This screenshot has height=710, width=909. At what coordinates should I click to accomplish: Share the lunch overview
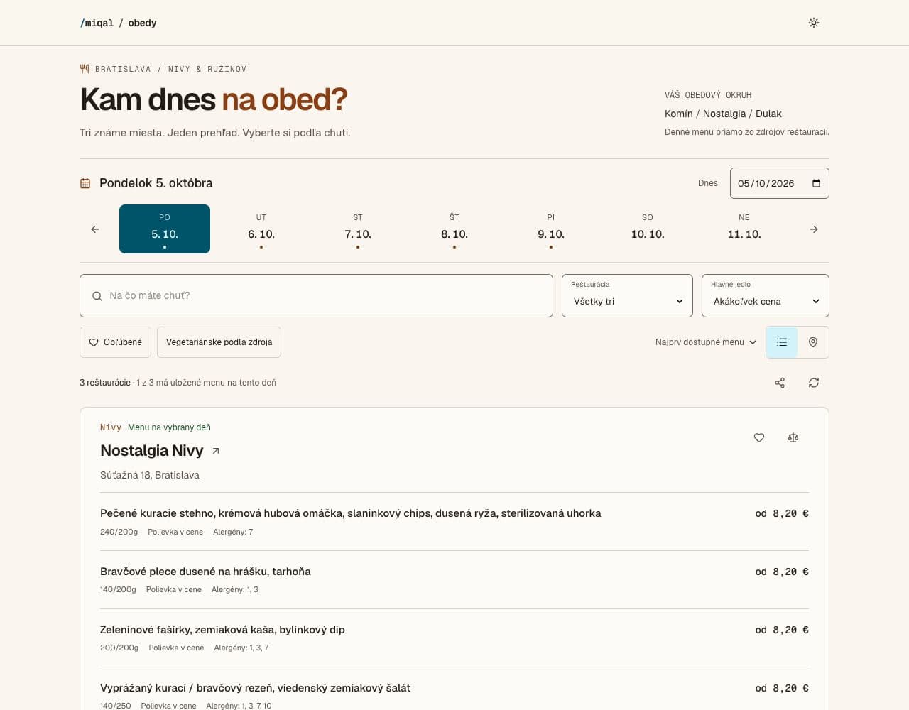[x=780, y=383]
